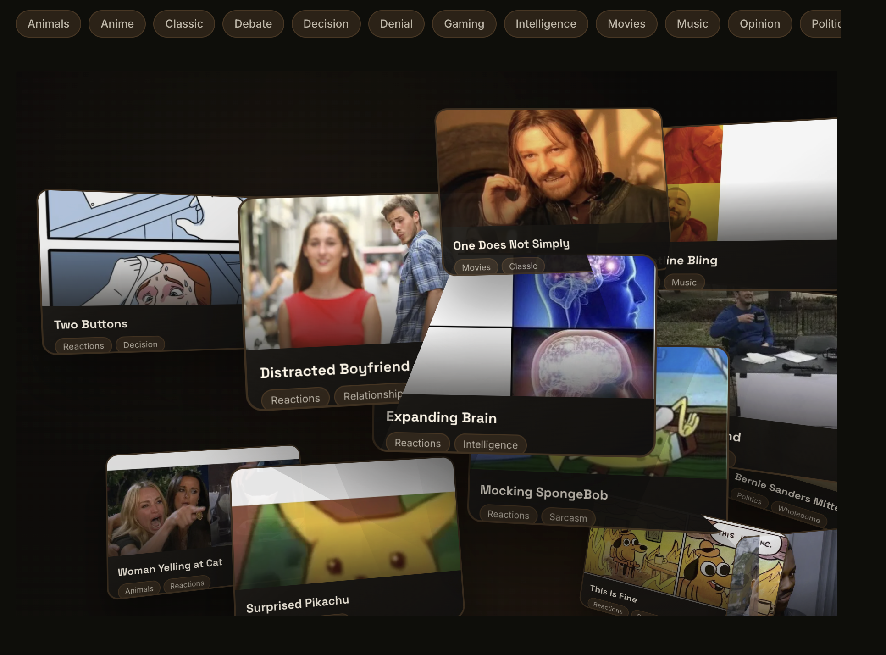Screen dimensions: 886x655
Task: Toggle the Anime filter chip
Action: 117,24
